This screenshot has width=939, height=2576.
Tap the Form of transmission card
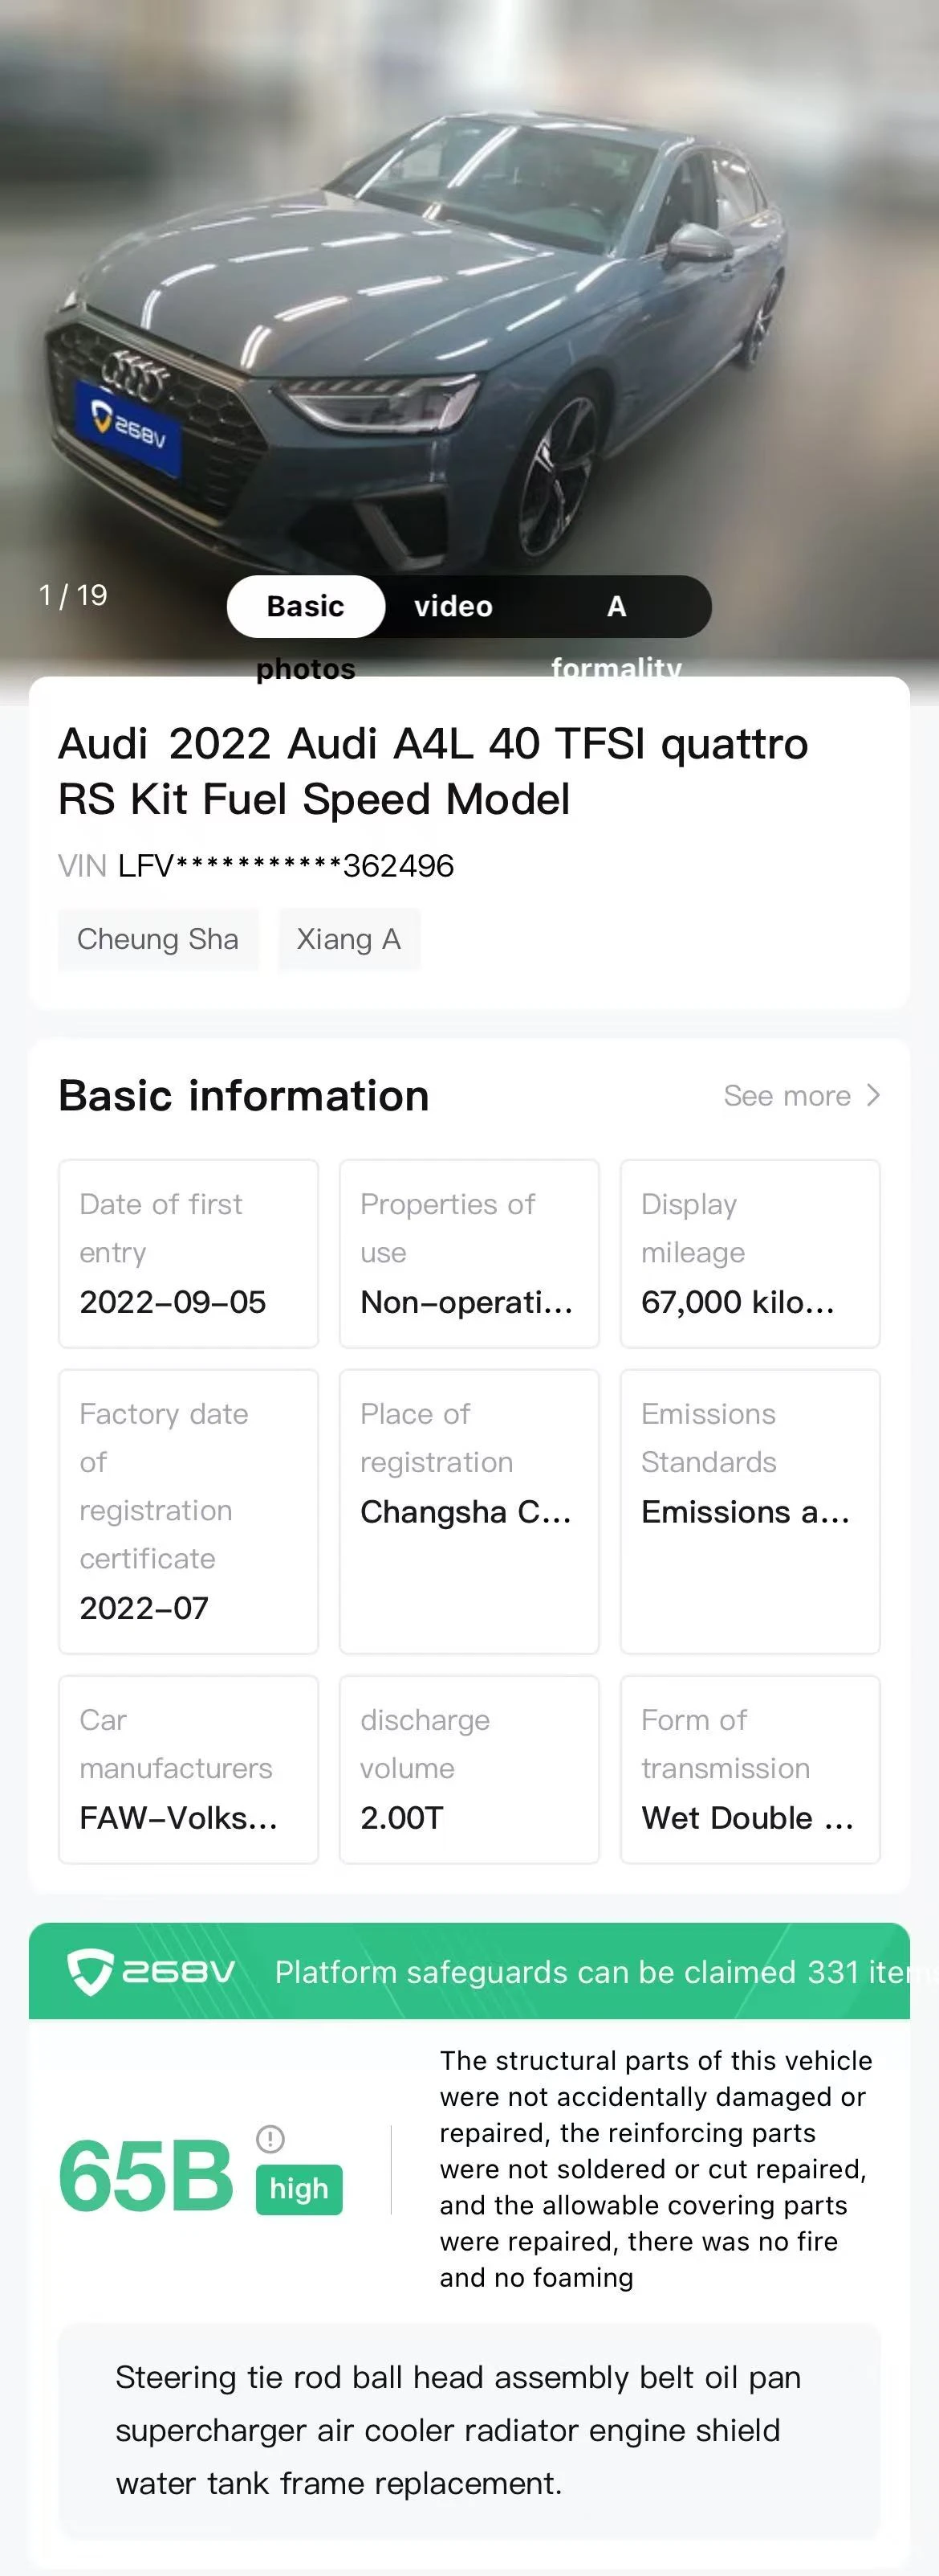point(750,1770)
